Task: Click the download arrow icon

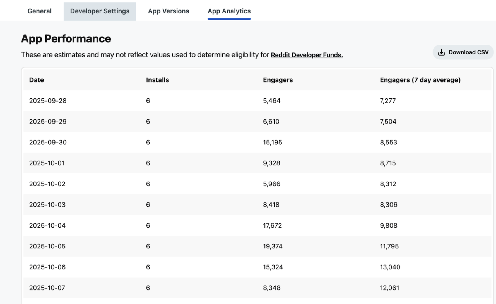Action: 441,52
